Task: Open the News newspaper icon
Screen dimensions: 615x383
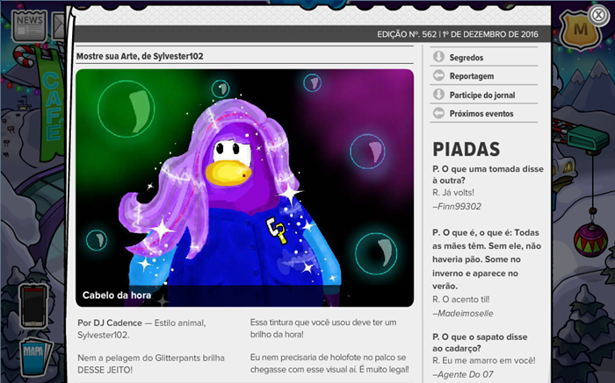Action: click(x=29, y=26)
